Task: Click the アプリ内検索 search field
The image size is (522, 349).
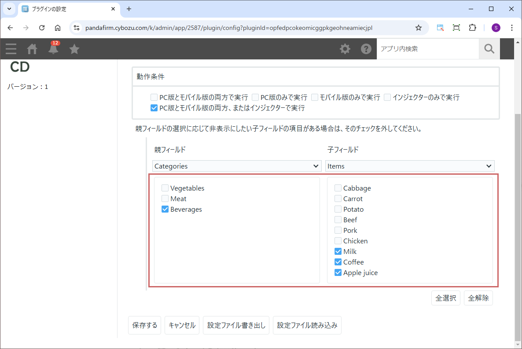Action: tap(427, 49)
